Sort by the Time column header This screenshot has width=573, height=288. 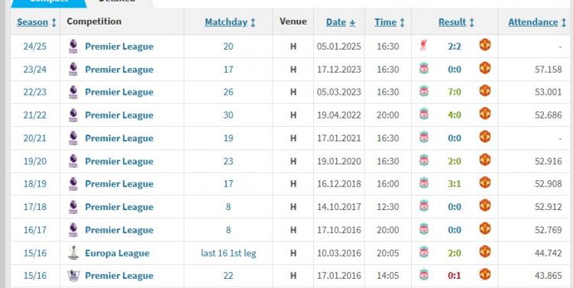click(389, 22)
